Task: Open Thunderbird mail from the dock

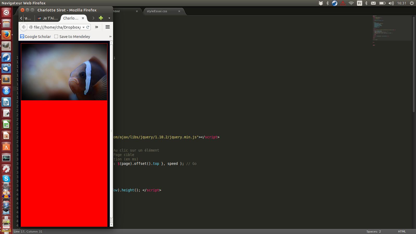Action: pos(6,68)
